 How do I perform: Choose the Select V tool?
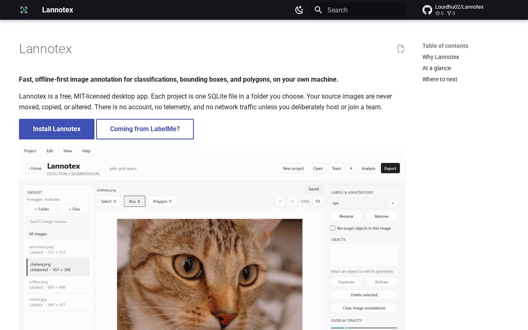(x=108, y=201)
